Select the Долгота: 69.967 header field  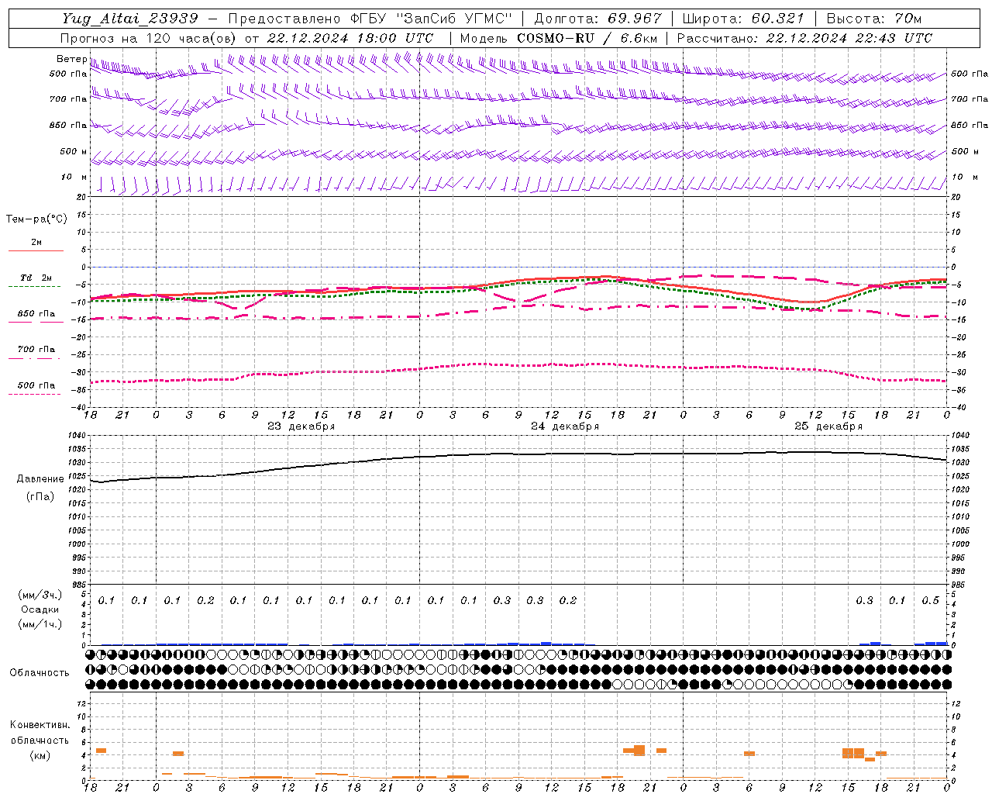tap(598, 19)
